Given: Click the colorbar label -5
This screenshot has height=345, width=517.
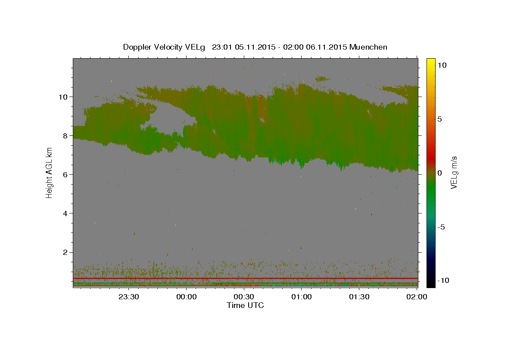Looking at the screenshot, I should pos(442,227).
